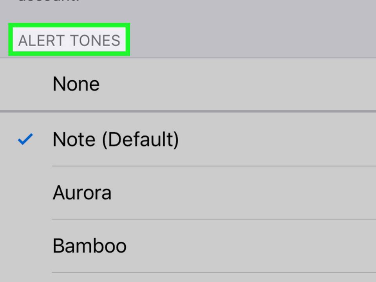Tap the empty check area left of Bamboo
This screenshot has height=282, width=376.
pos(25,246)
